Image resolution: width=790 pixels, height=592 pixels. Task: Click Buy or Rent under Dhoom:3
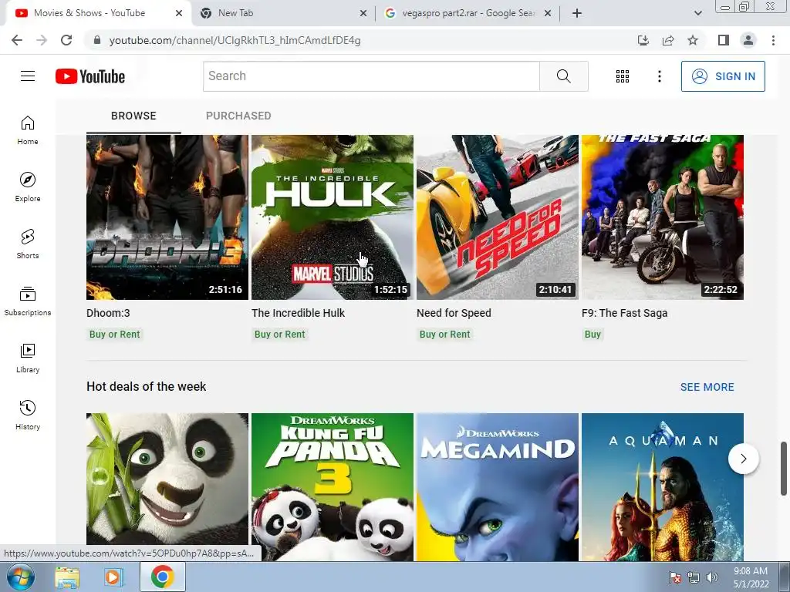click(115, 335)
